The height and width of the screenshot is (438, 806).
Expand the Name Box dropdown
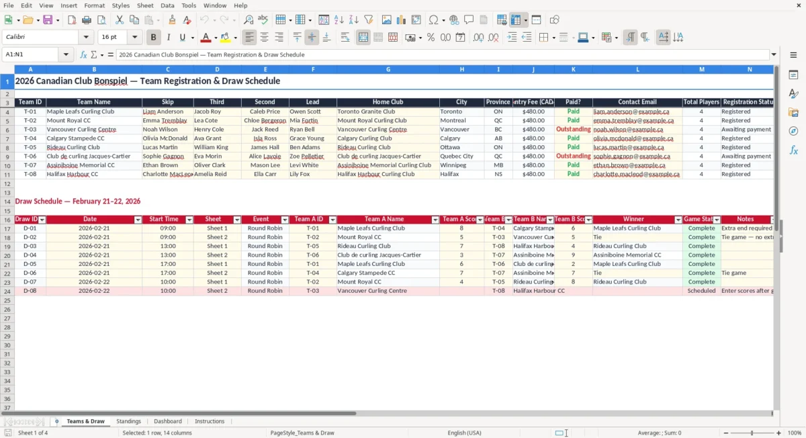coord(66,55)
